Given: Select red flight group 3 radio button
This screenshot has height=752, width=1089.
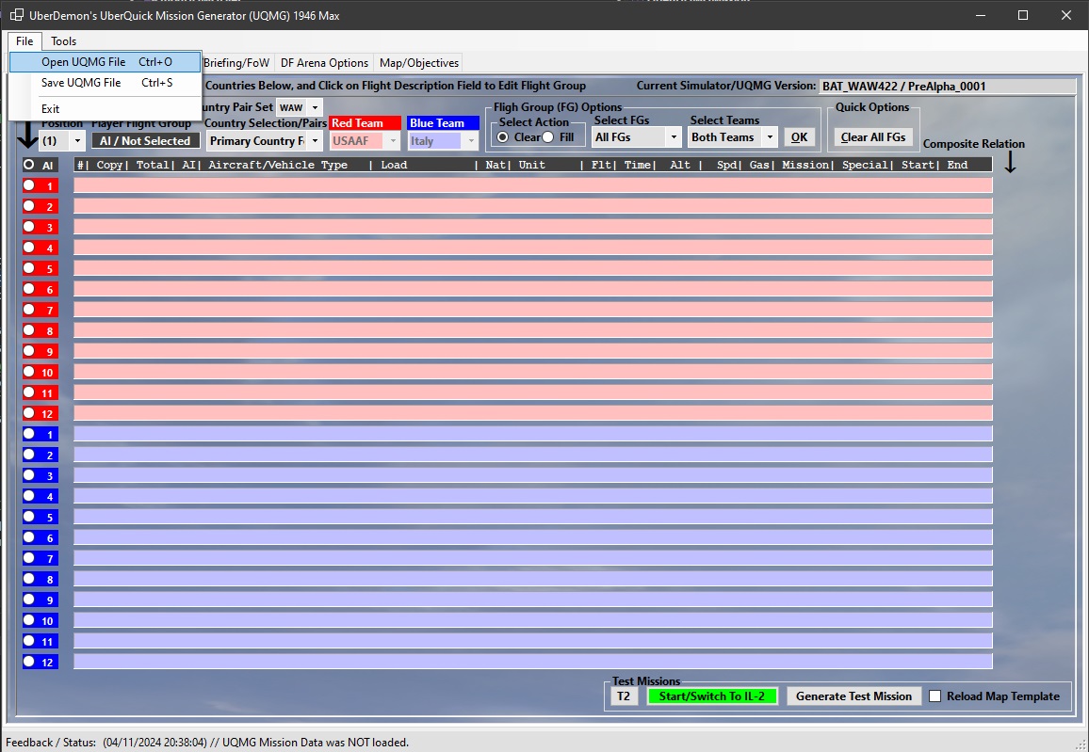Looking at the screenshot, I should click(28, 227).
